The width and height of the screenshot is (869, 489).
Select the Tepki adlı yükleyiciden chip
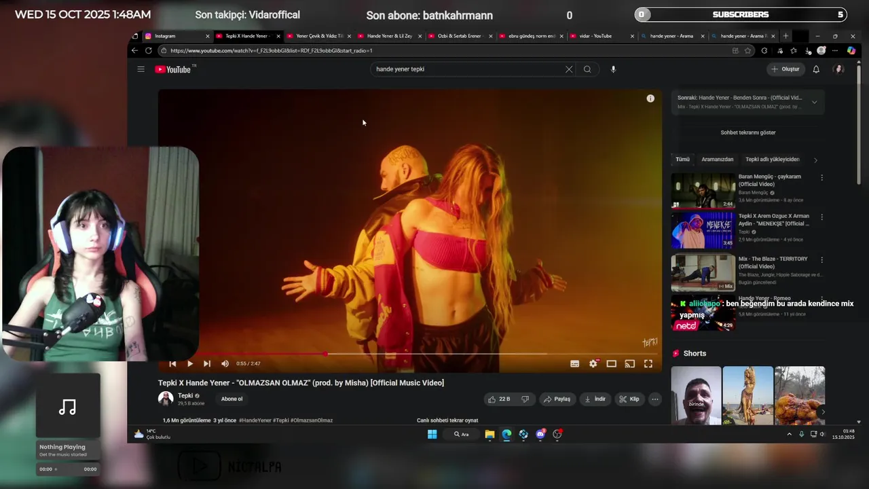pyautogui.click(x=773, y=160)
